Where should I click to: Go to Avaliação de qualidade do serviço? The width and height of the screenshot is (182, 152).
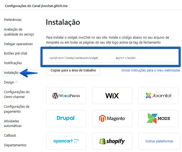click(19, 32)
